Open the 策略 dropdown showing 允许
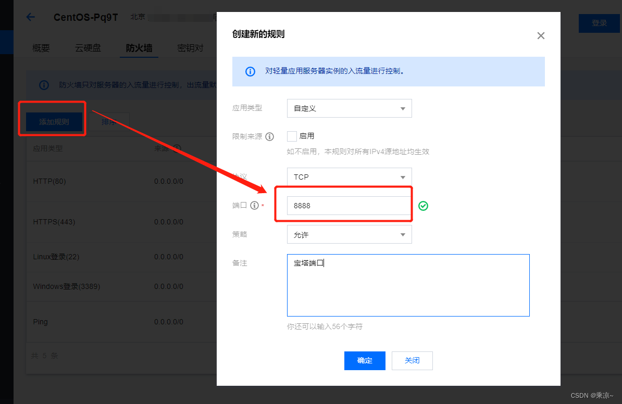622x404 pixels. tap(350, 234)
